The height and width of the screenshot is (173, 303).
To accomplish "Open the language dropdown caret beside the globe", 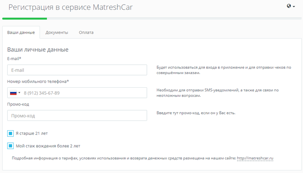I will tap(294, 7).
